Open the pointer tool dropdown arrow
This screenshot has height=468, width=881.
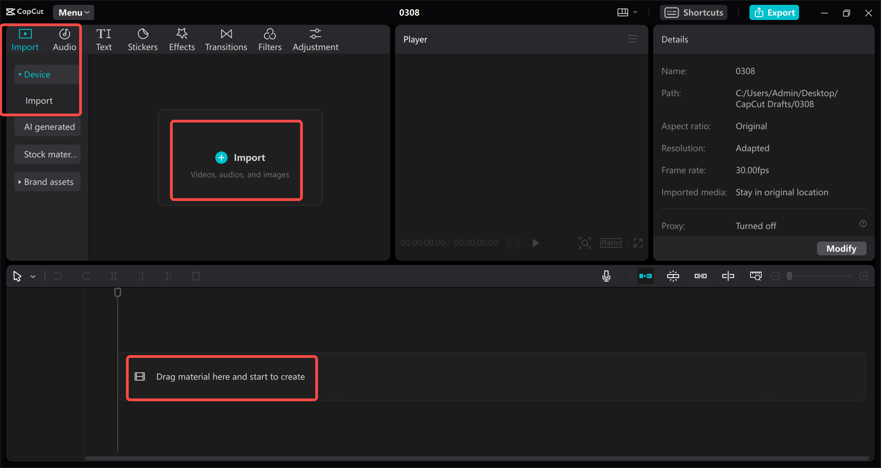(33, 276)
